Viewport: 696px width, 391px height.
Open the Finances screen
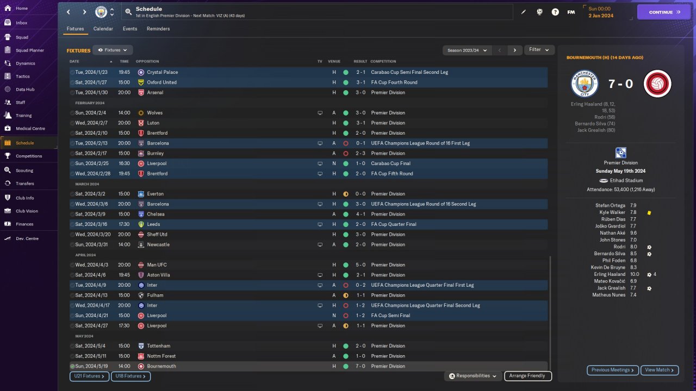point(29,224)
